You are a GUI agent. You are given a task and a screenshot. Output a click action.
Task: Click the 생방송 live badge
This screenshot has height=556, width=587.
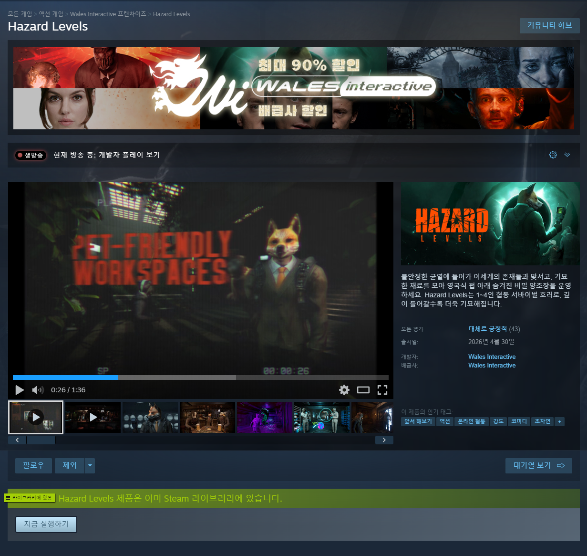click(31, 155)
